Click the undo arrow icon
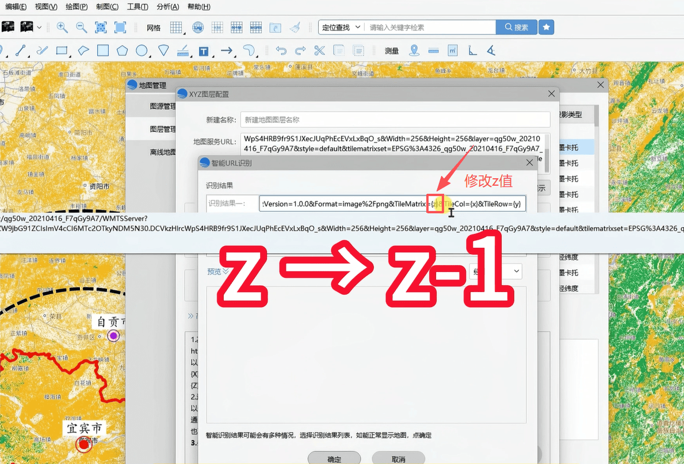 click(x=281, y=51)
